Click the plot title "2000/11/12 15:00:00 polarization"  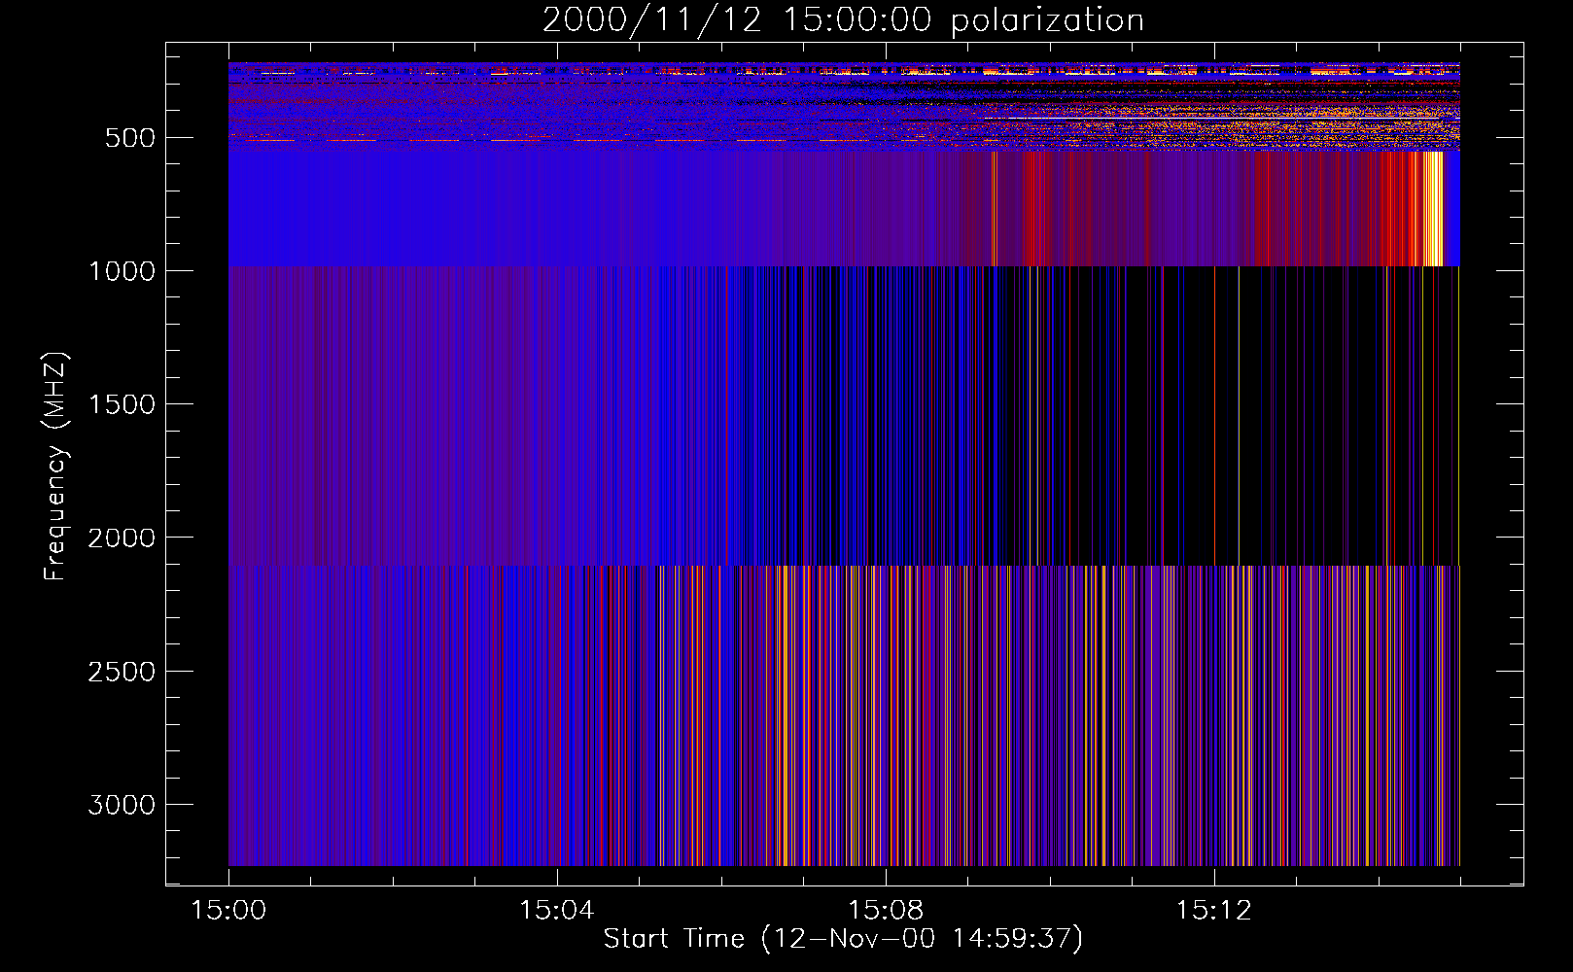(843, 20)
